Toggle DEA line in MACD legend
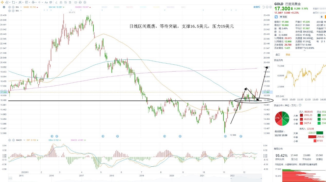Image resolution: width=326 pixels, height=182 pixels. pyautogui.click(x=55, y=140)
